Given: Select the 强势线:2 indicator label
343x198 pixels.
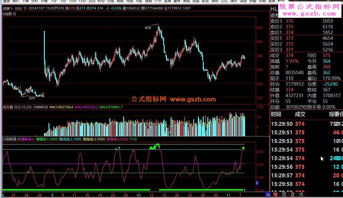Looking at the screenshot, I should tap(28, 139).
